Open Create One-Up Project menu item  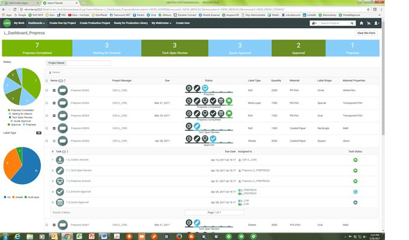(x=63, y=23)
